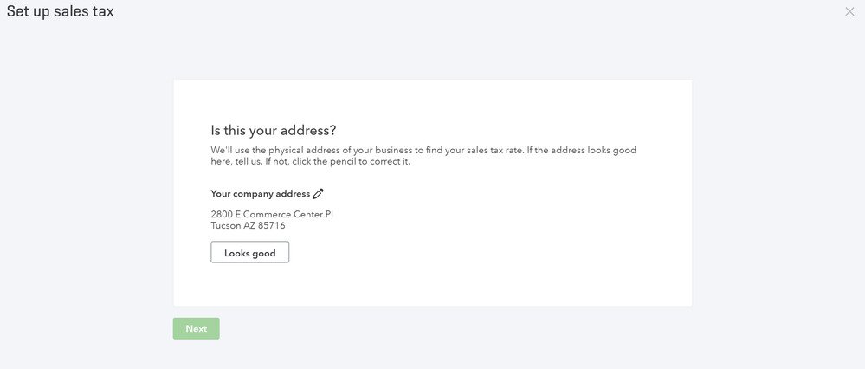Image resolution: width=865 pixels, height=369 pixels.
Task: Click the 'Set up sales tax' title
Action: [61, 12]
